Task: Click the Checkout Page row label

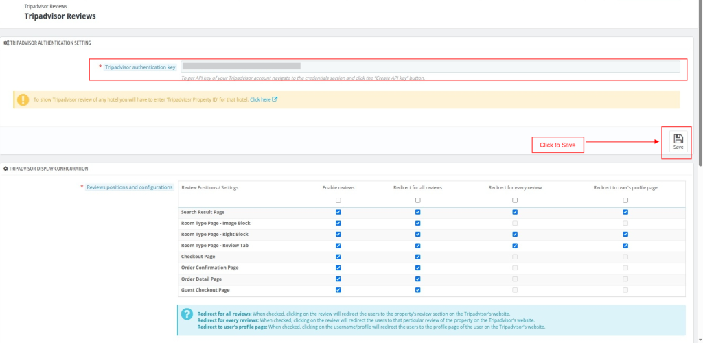Action: (198, 257)
